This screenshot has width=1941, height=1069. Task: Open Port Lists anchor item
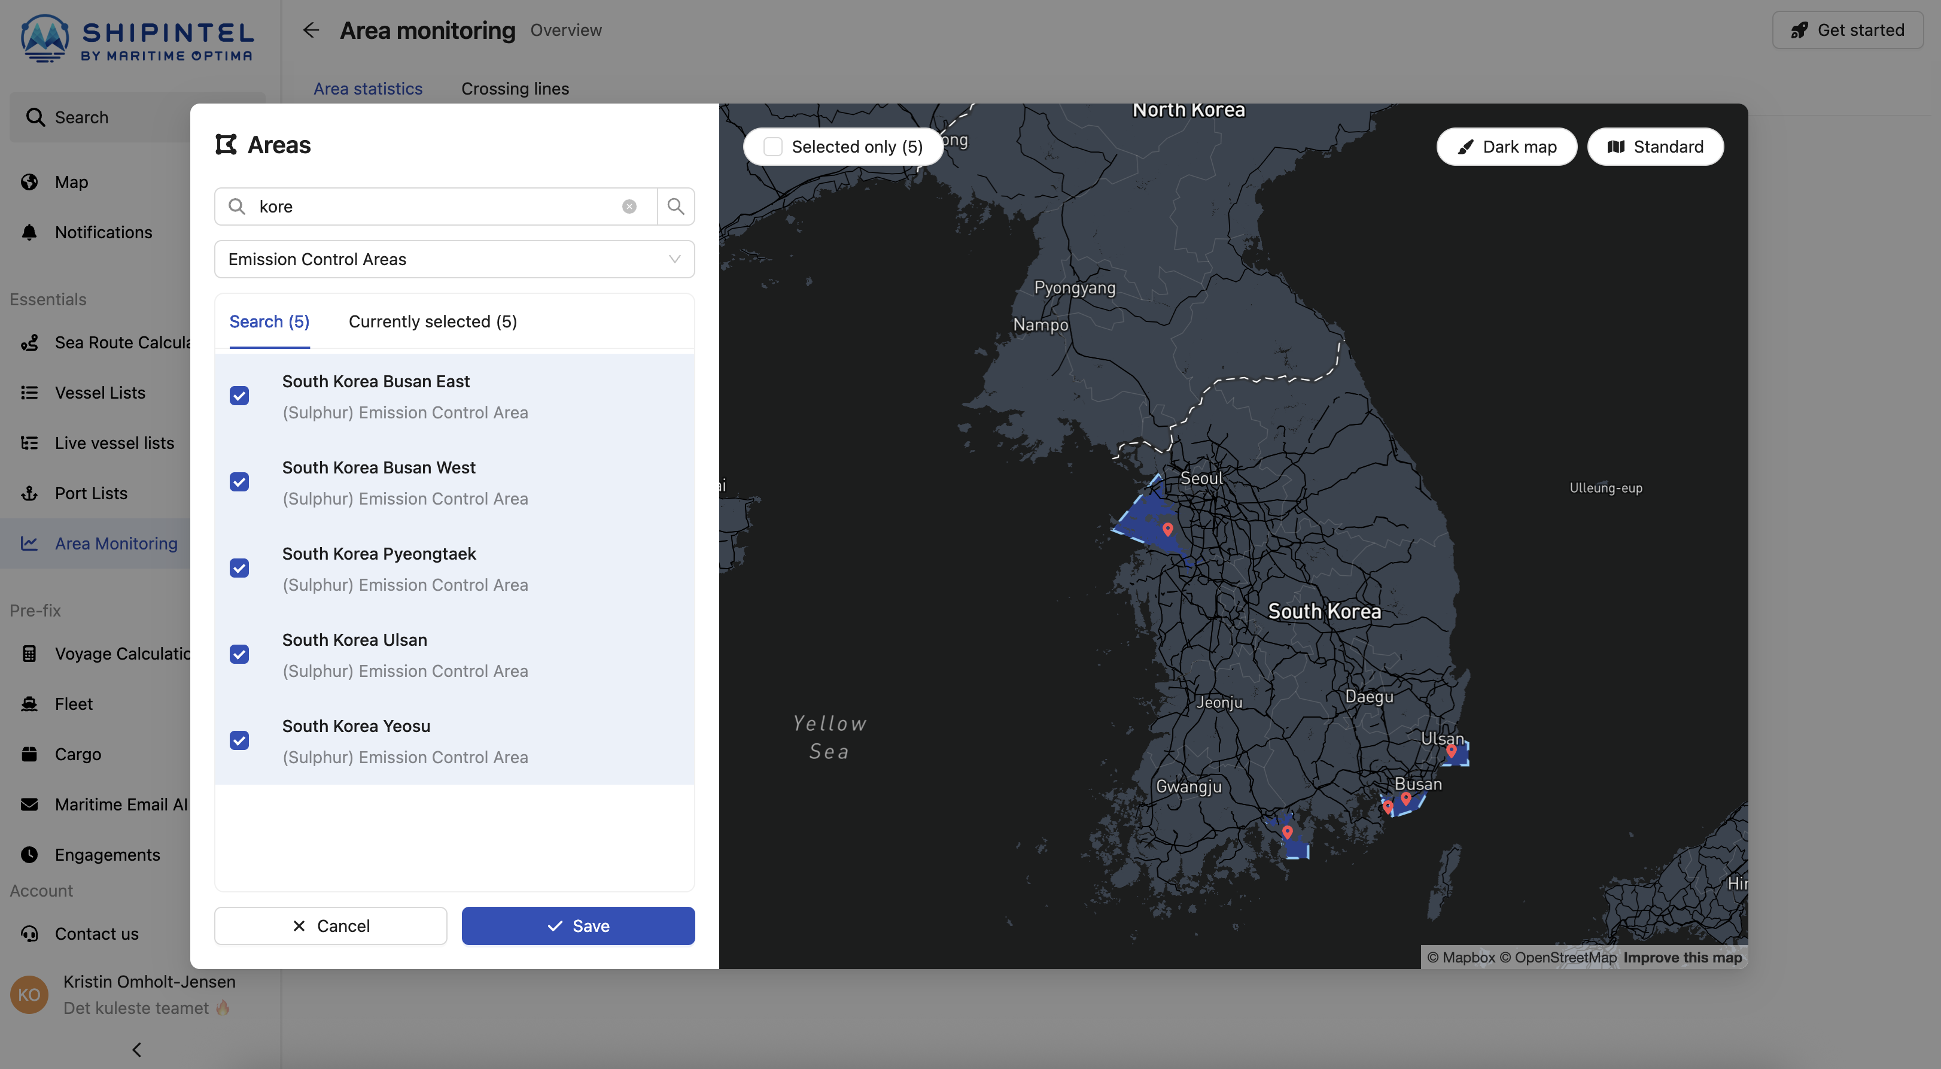click(90, 493)
